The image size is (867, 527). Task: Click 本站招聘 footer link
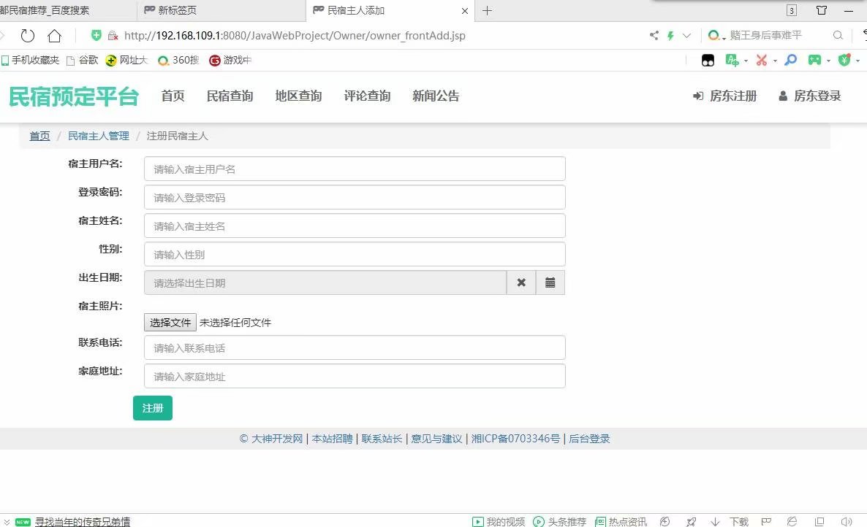tap(333, 439)
